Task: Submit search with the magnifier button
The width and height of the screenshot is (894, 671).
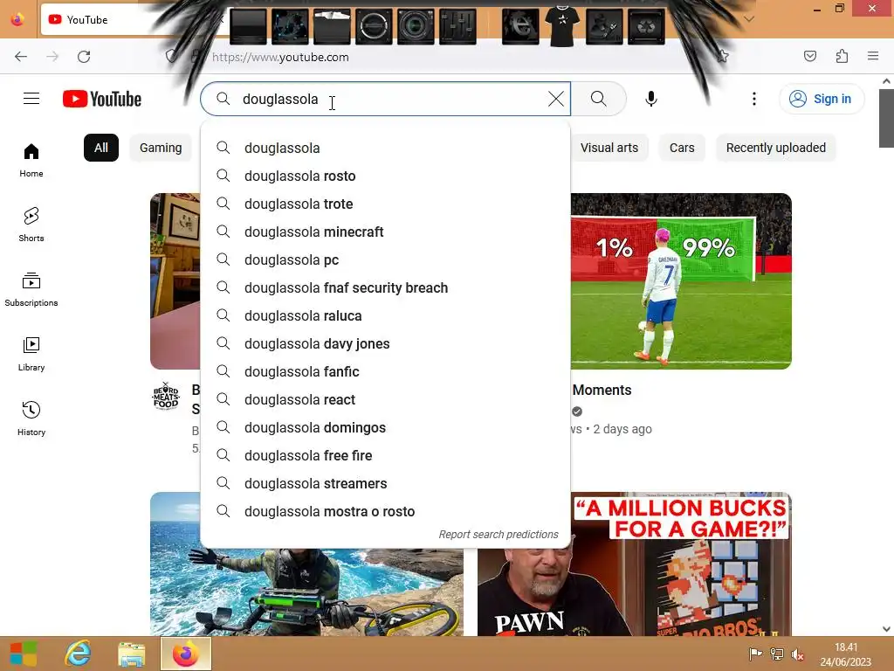Action: click(599, 99)
